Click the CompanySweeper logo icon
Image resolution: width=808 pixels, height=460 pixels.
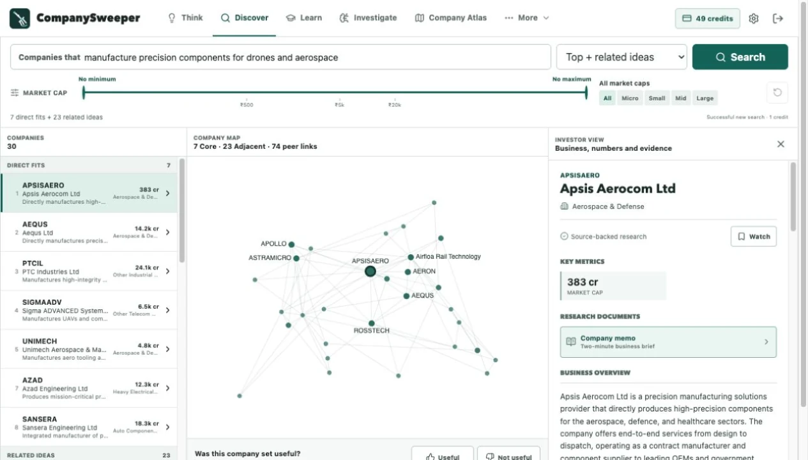pyautogui.click(x=20, y=19)
